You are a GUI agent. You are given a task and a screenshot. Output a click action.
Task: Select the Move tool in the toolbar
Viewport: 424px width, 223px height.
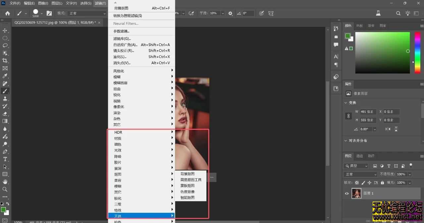pos(5,30)
